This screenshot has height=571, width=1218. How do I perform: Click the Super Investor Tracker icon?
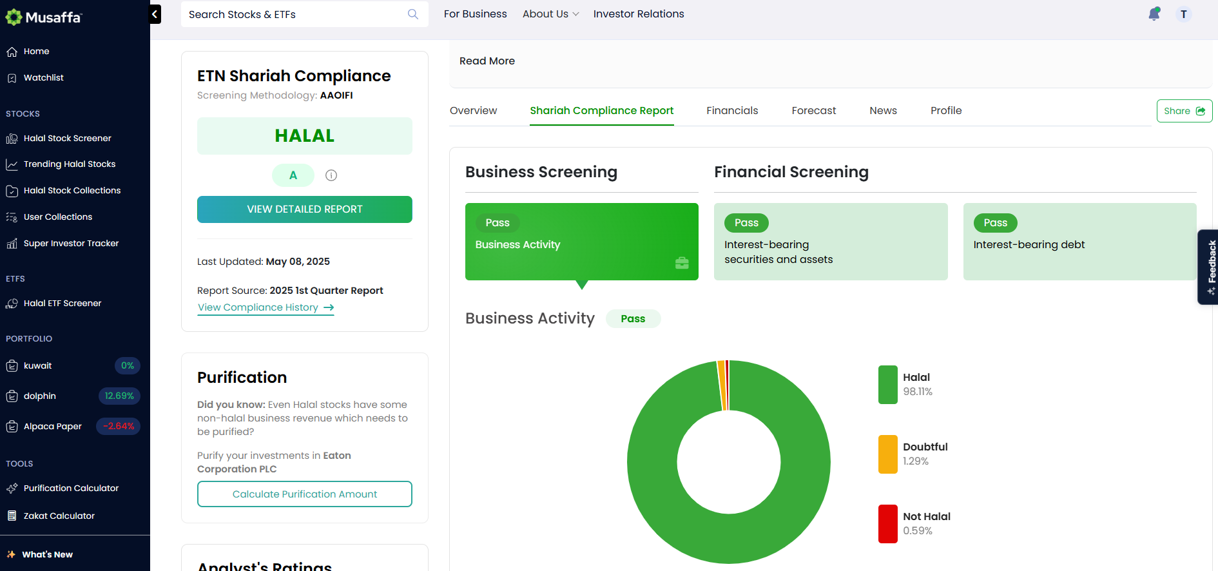coord(12,244)
